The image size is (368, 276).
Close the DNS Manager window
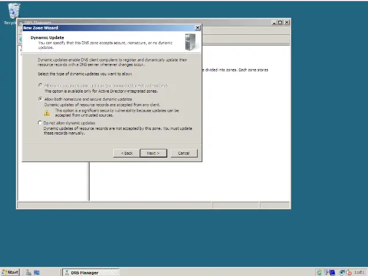286,22
